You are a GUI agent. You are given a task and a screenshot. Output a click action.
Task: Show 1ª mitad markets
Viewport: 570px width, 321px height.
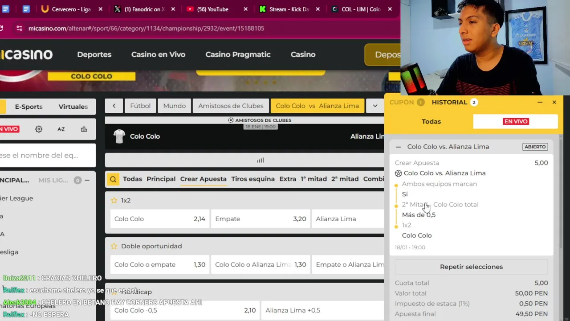coord(313,179)
